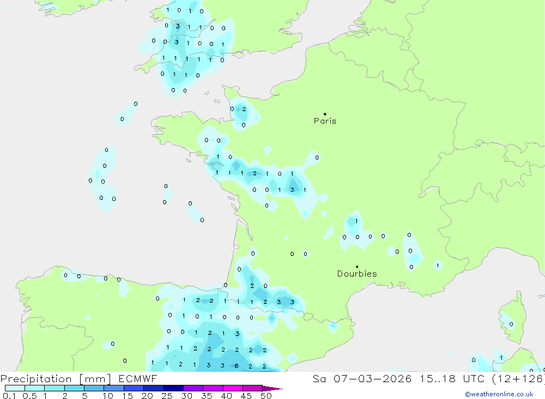Click the Paris city marker dot
This screenshot has height=399, width=545.
pyautogui.click(x=325, y=114)
